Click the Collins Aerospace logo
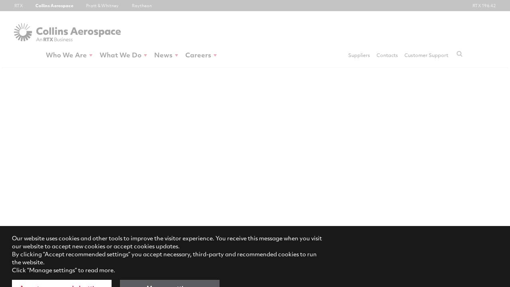The image size is (510, 287). (67, 32)
